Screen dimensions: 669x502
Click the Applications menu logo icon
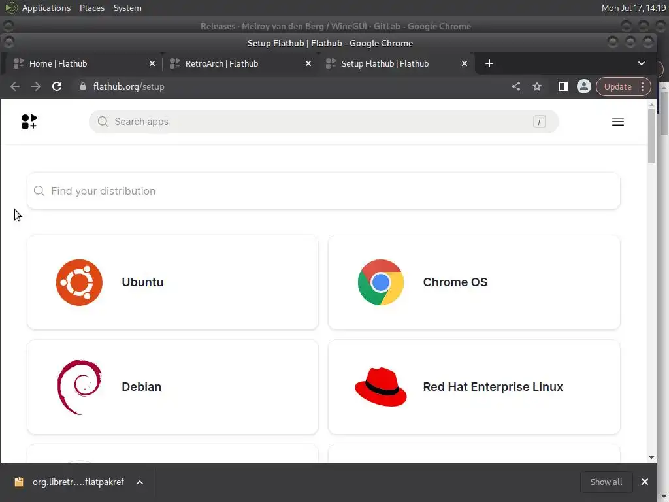[10, 8]
